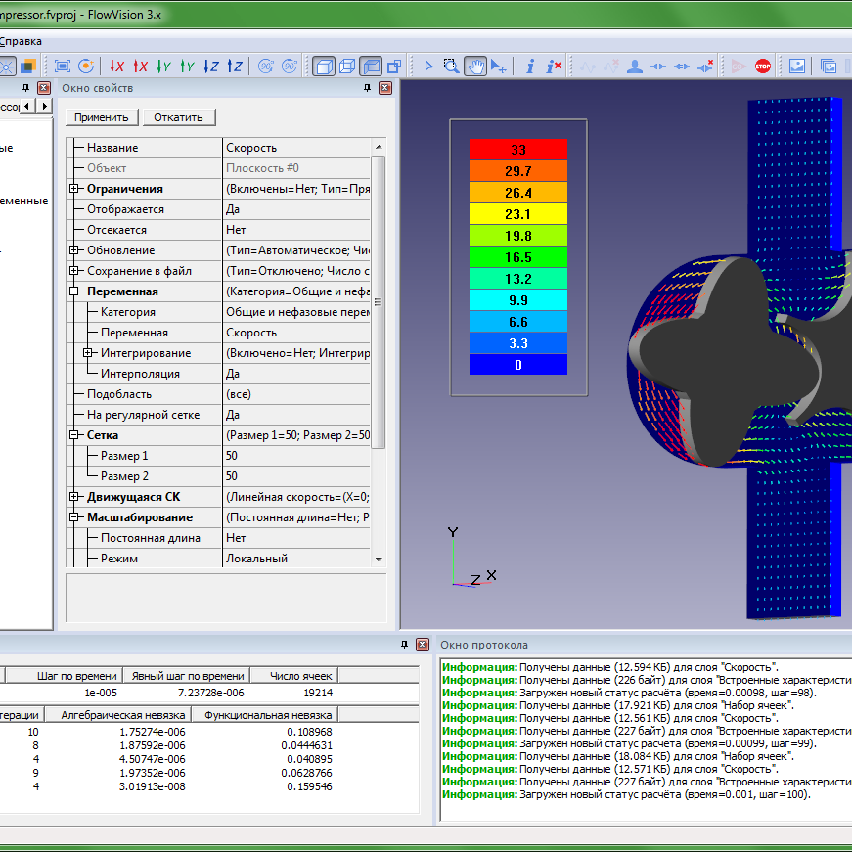Pin the 'Окно свойств' panel
This screenshot has height=852, width=852.
[367, 88]
